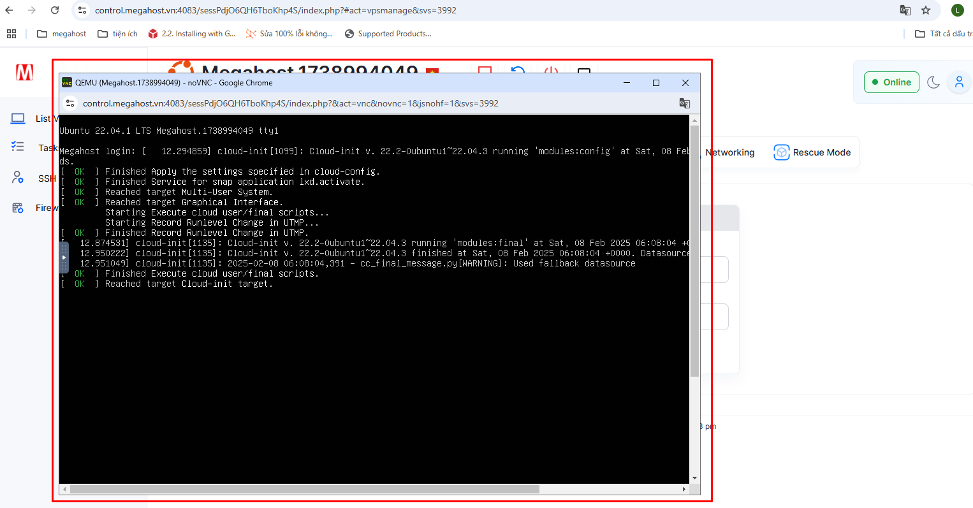Expand the noVNC control bar handle
Screen dimensions: 973x508
[x=64, y=258]
